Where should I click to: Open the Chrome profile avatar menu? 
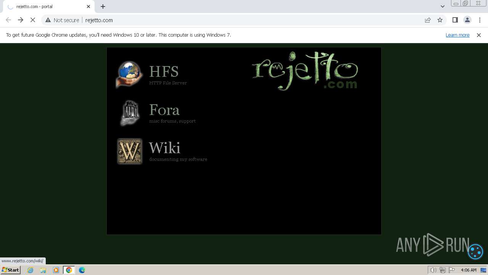(467, 20)
